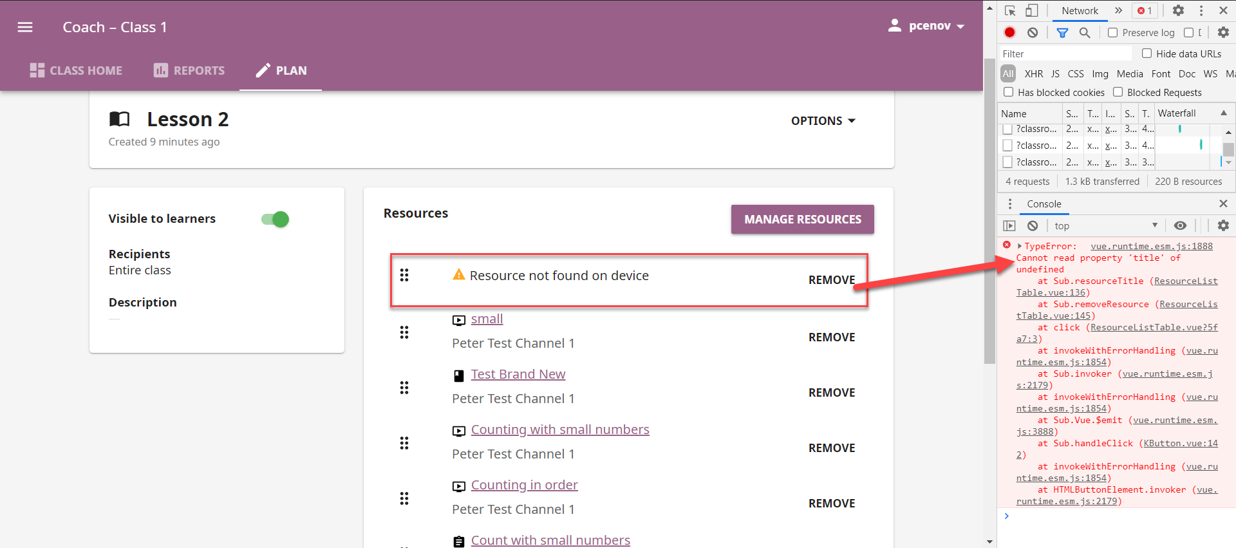Click the MANAGE RESOURCES button
Image resolution: width=1236 pixels, height=548 pixels.
click(803, 220)
